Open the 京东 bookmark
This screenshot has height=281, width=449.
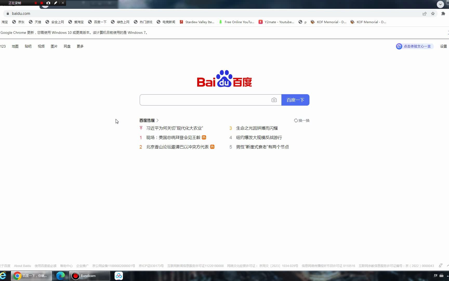pyautogui.click(x=18, y=22)
